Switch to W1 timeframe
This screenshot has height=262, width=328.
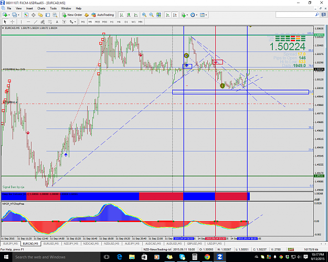coord(133,21)
